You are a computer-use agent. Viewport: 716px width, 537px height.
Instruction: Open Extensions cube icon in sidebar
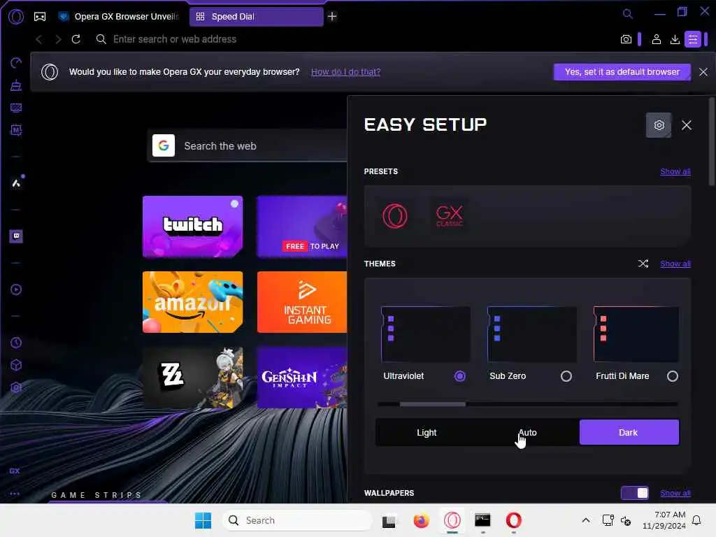[x=16, y=365]
